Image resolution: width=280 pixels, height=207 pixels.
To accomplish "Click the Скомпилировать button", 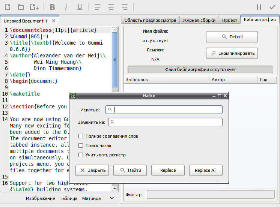I will (x=232, y=53).
